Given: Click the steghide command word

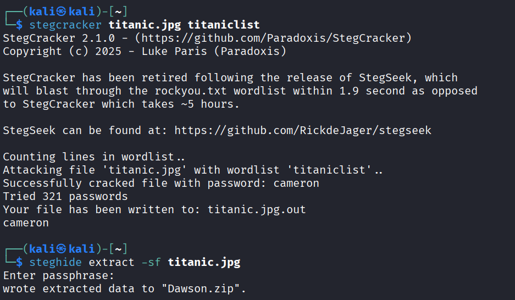Looking at the screenshot, I should click(x=56, y=262).
